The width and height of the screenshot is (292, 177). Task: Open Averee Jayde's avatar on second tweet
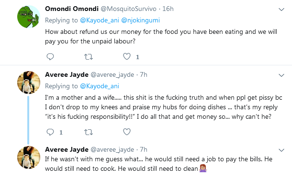point(29,157)
